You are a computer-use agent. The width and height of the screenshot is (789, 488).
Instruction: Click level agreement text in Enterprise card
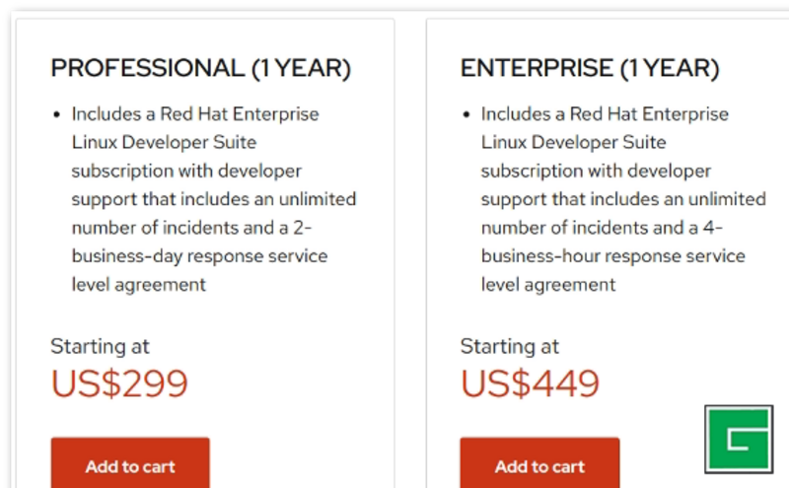[x=547, y=285]
